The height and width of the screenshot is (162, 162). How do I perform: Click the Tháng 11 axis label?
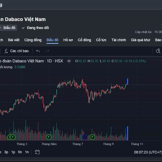pos(137,144)
